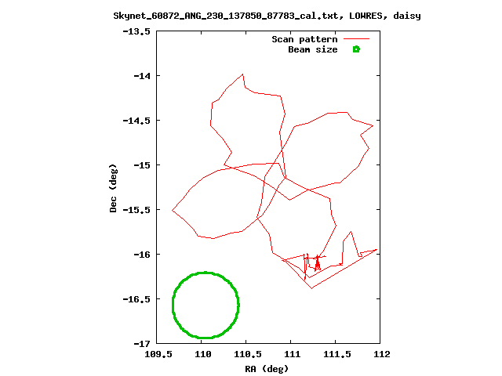
Task: Select the 'Beam size' legend label
Action: tap(312, 49)
